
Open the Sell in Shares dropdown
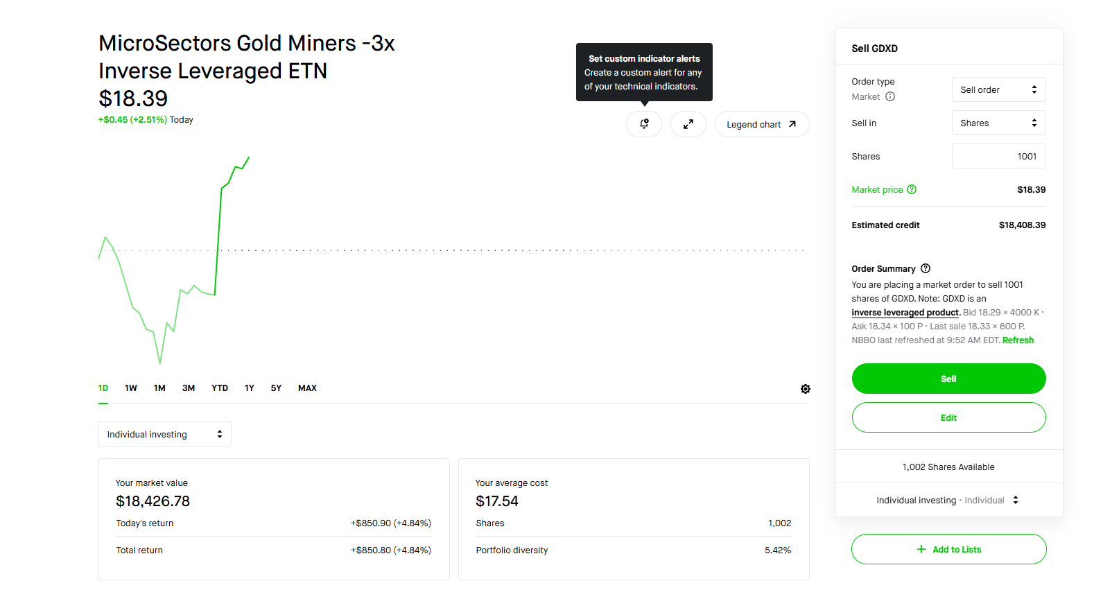[x=998, y=123]
